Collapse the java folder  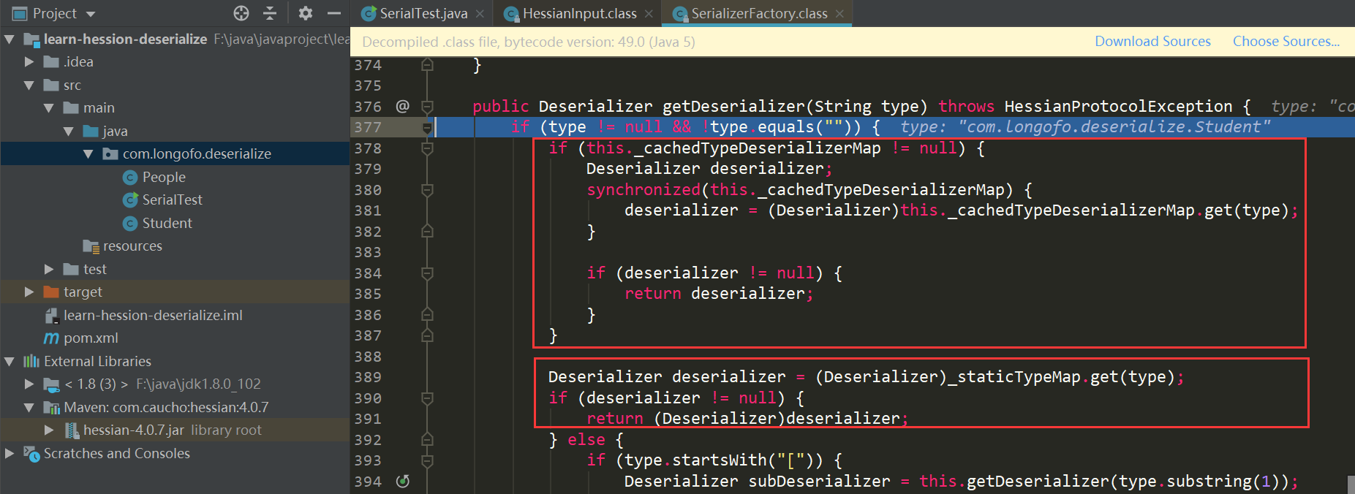pyautogui.click(x=69, y=132)
